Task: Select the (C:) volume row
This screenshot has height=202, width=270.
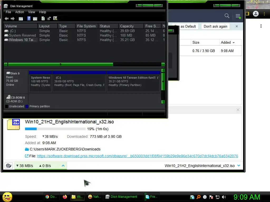Action: coord(84,31)
